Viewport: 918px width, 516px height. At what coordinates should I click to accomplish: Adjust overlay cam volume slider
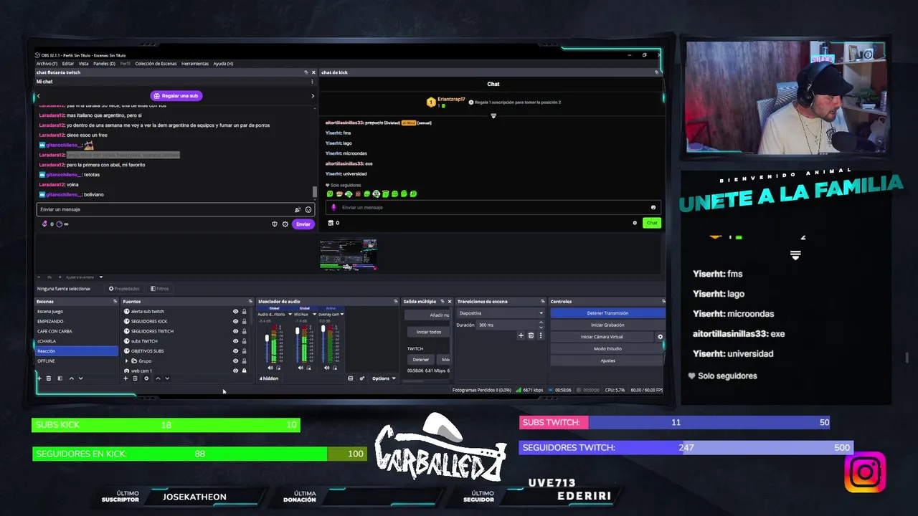pos(323,328)
